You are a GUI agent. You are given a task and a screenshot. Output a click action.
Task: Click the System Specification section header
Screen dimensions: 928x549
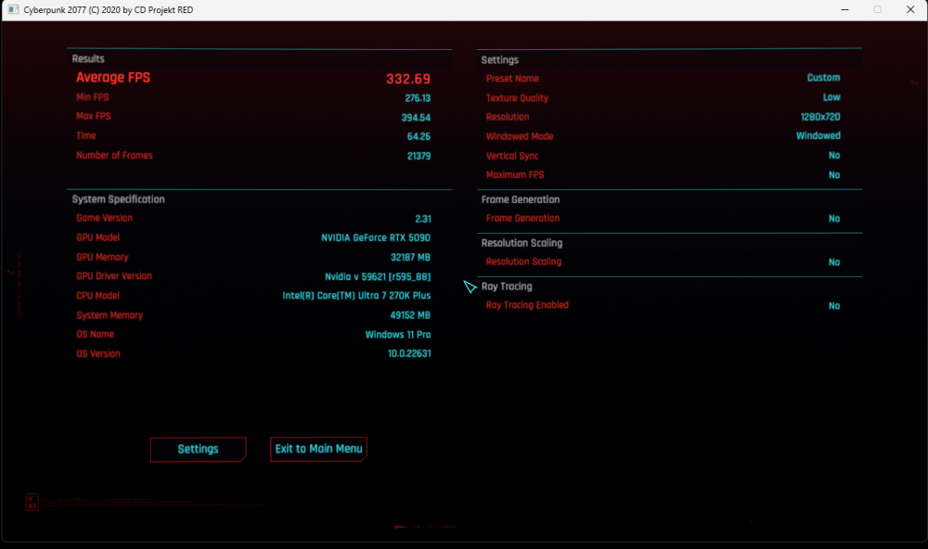pyautogui.click(x=119, y=199)
